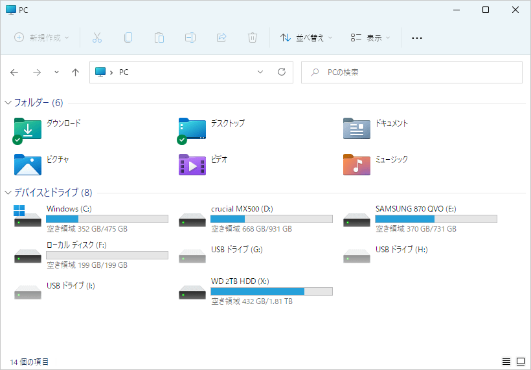Screen dimensions: 531x370
Task: Go back with the left arrow
Action: click(x=14, y=72)
